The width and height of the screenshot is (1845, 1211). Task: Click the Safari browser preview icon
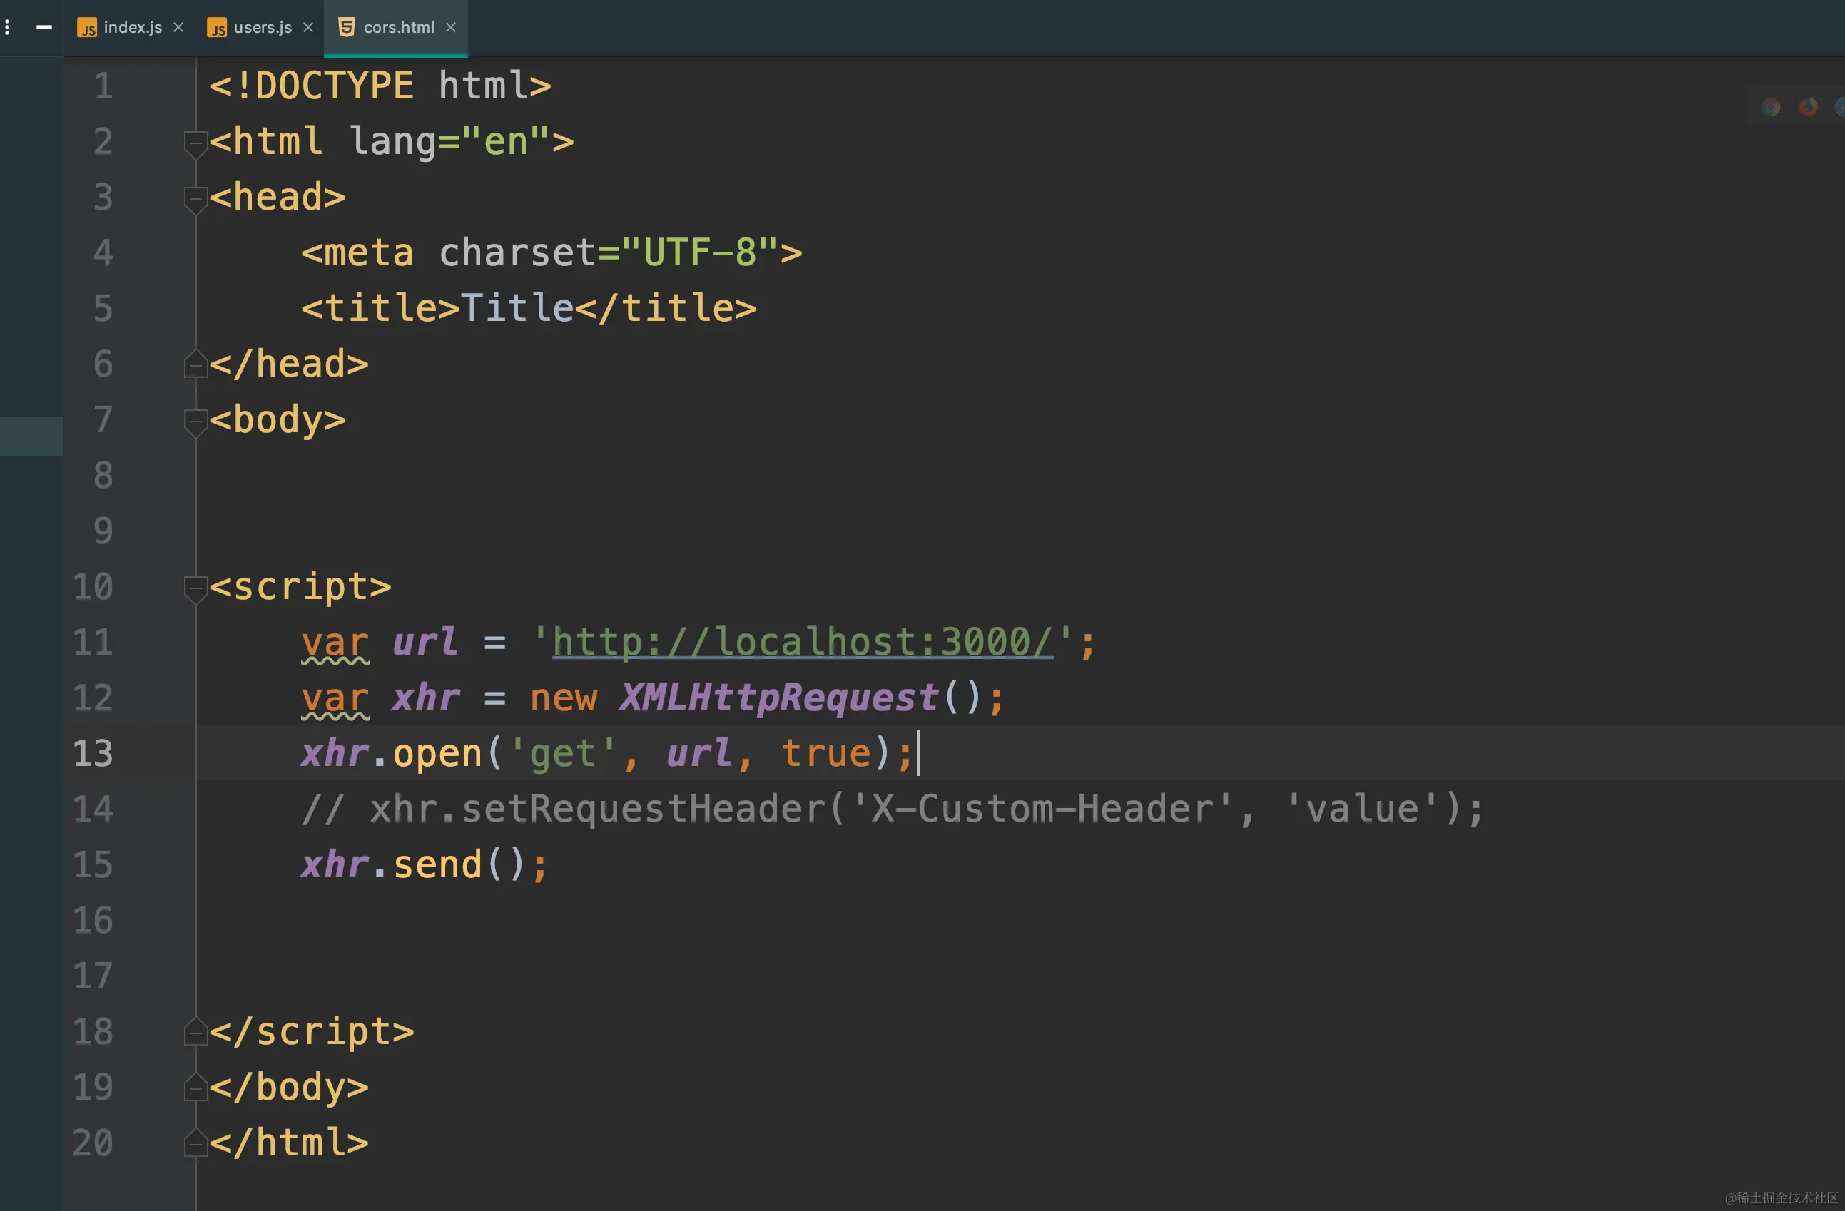1841,107
